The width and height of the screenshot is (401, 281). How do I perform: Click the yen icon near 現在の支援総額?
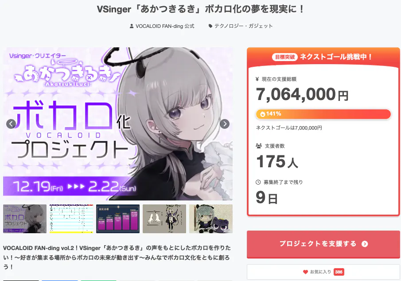click(x=257, y=79)
